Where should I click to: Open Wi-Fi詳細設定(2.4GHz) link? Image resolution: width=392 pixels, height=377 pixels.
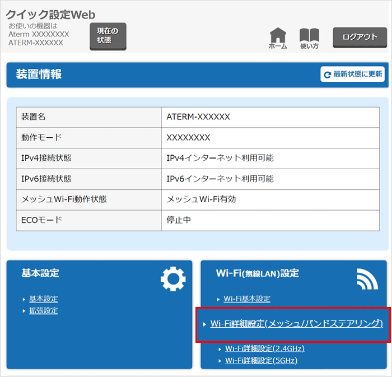point(264,348)
